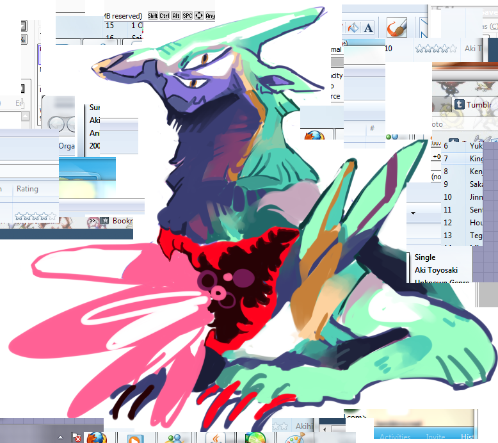Open the dropdown arrow beside the playlist
The image size is (498, 443).
414,213
